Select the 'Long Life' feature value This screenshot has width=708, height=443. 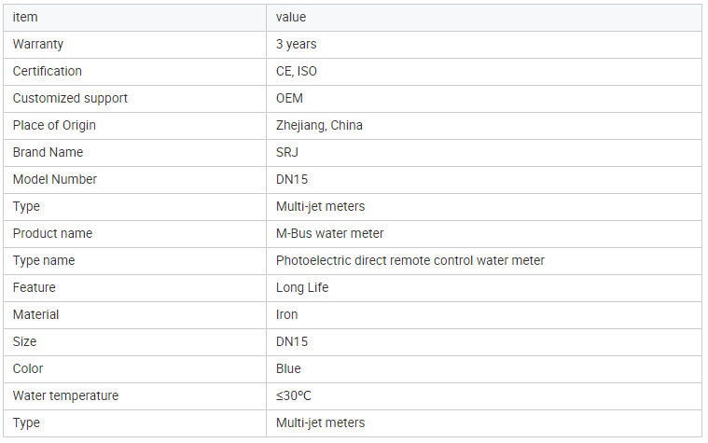click(302, 287)
